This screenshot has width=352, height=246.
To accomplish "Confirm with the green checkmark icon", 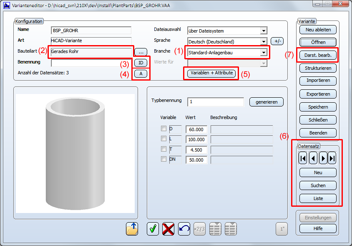I will coord(153,229).
